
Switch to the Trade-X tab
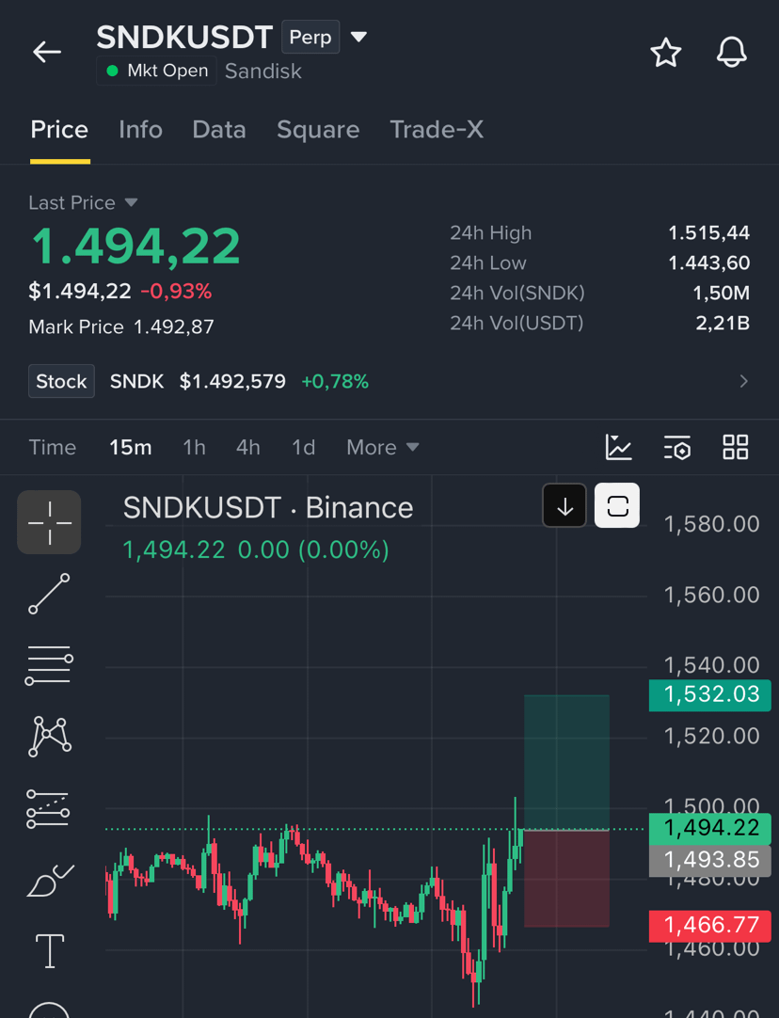tap(437, 130)
